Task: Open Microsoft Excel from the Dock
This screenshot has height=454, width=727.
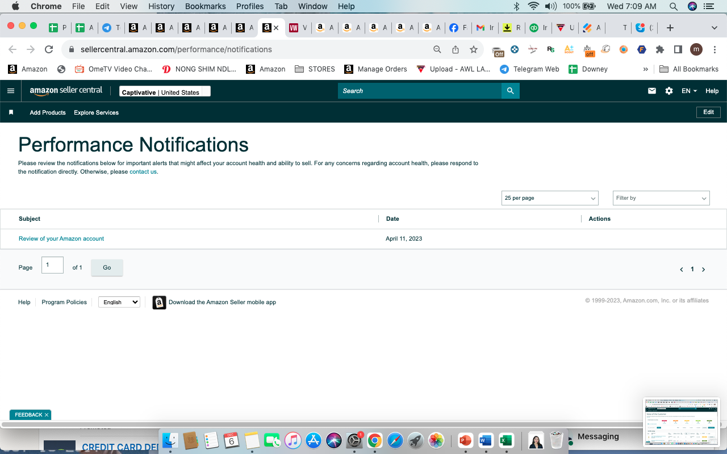Action: point(505,440)
